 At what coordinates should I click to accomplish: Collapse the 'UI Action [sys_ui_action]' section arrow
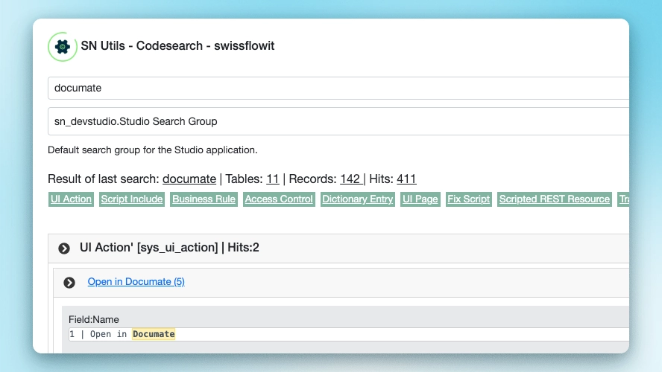pyautogui.click(x=64, y=248)
